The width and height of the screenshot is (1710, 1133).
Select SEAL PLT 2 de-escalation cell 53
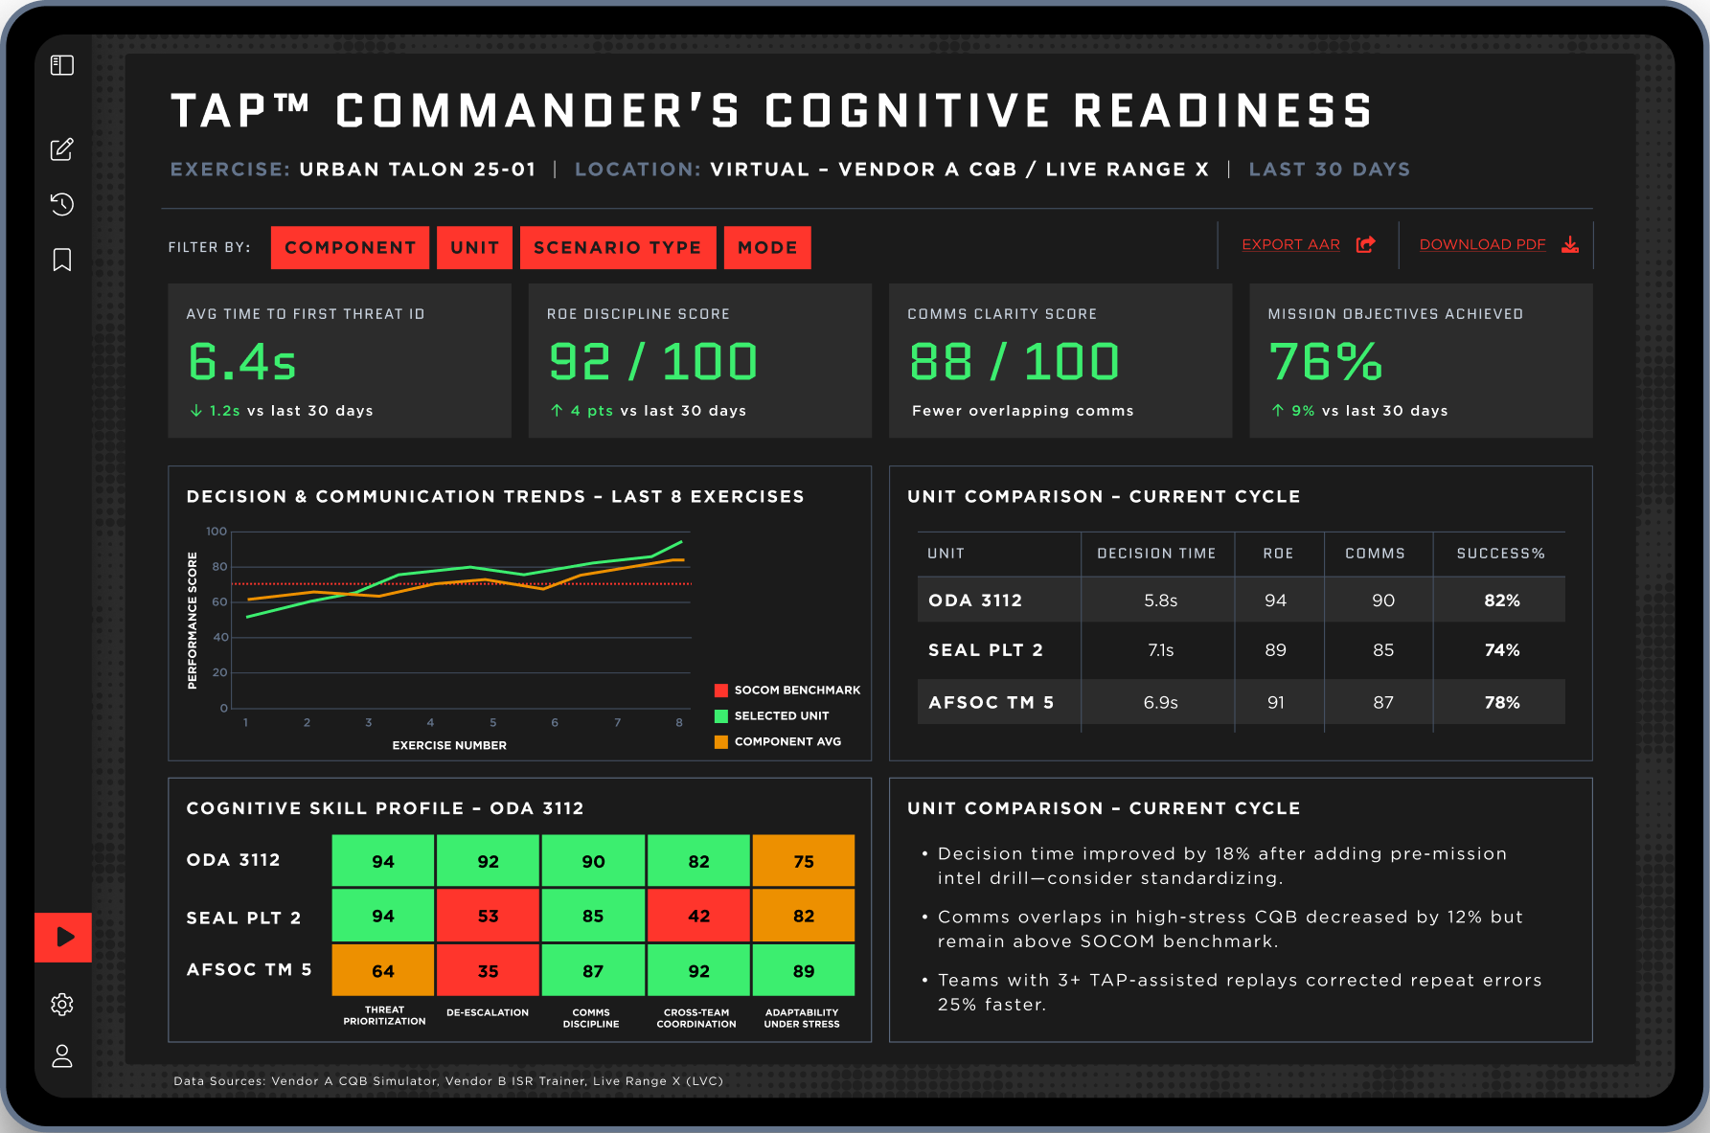488,916
